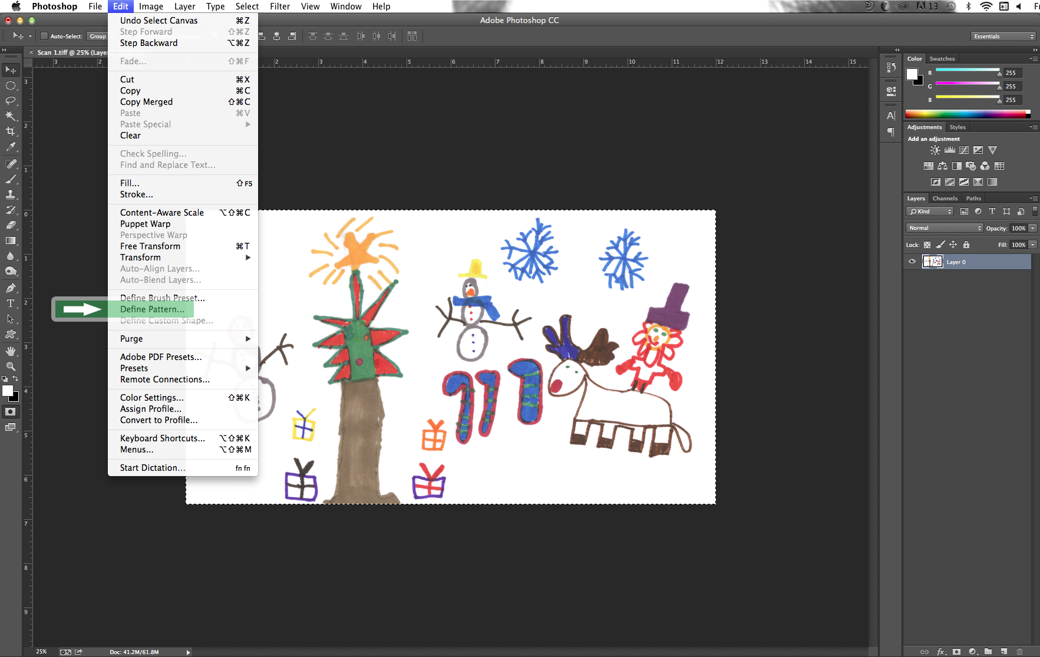Click the foreground color swatch in toolbar

tap(8, 391)
